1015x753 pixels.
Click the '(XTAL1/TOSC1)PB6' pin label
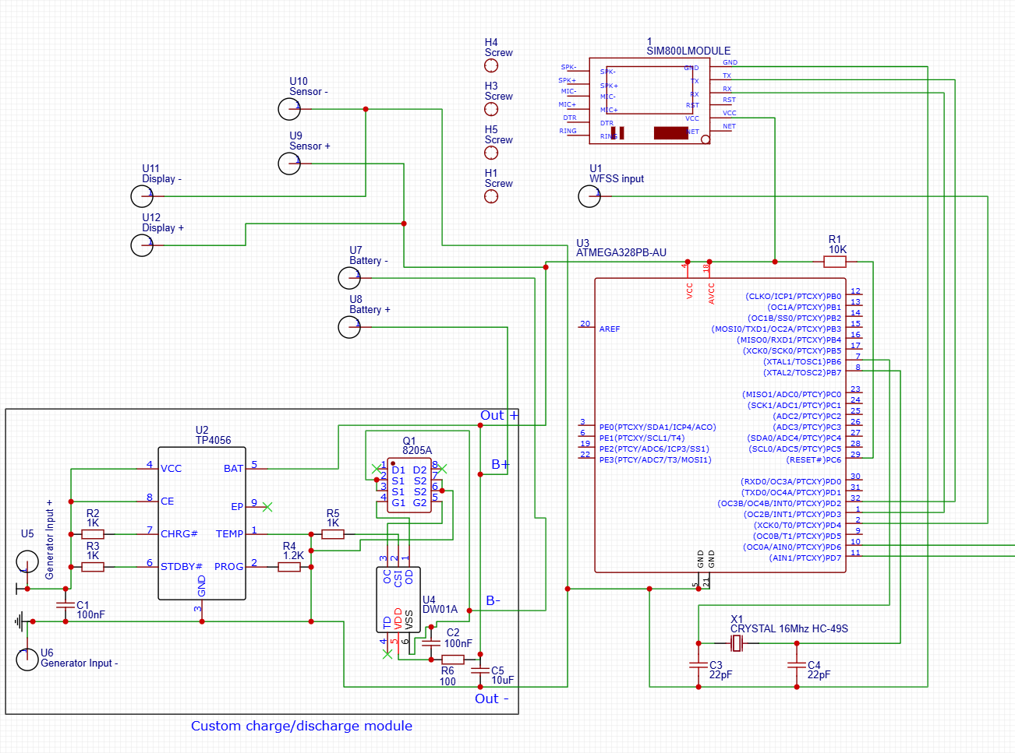(x=802, y=362)
